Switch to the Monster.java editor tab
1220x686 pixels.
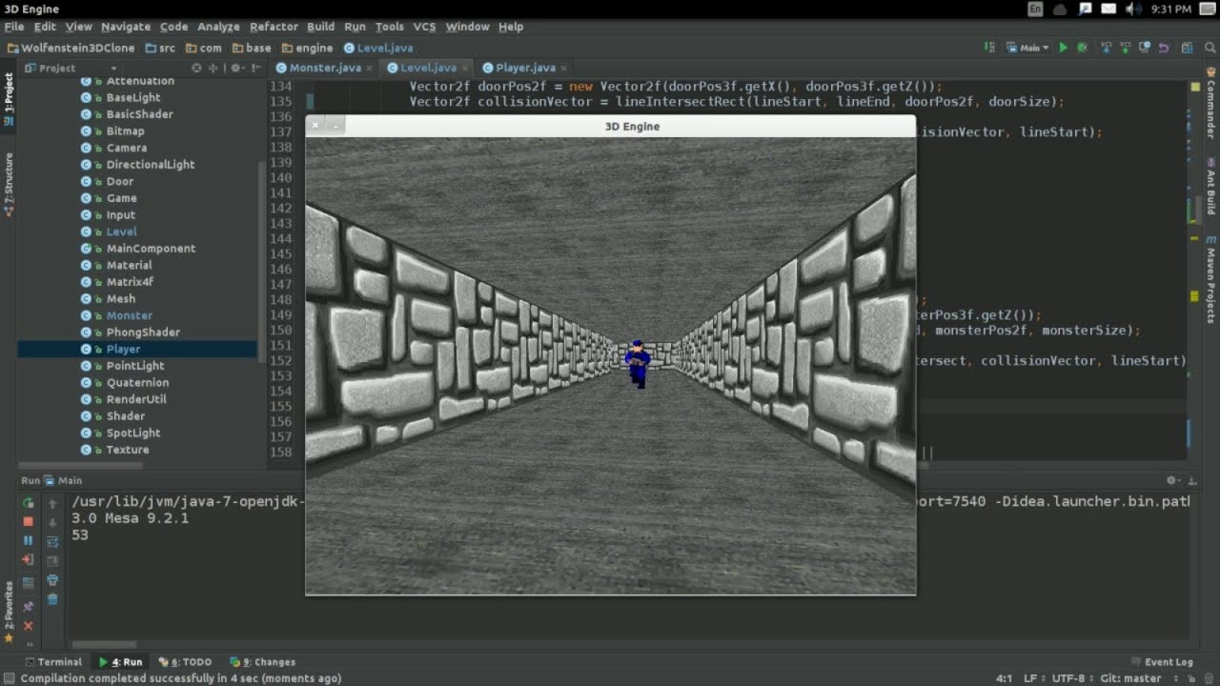[325, 68]
